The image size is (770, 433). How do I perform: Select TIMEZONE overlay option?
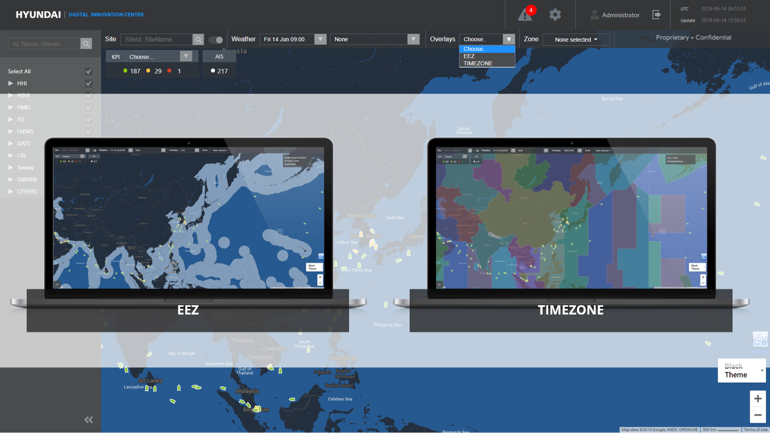click(x=487, y=63)
